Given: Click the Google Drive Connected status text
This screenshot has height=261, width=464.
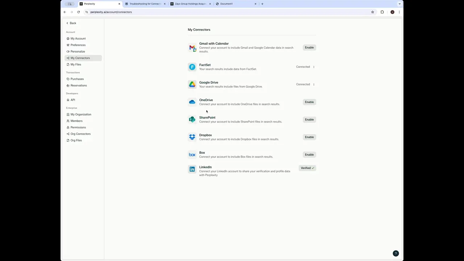Looking at the screenshot, I should [303, 84].
